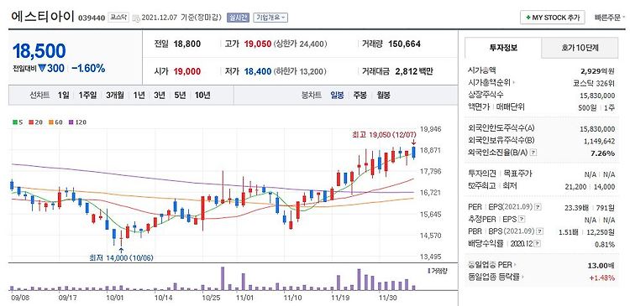Click the 배당수익률 value 0.81%
Image resolution: width=630 pixels, height=306 pixels.
(605, 244)
